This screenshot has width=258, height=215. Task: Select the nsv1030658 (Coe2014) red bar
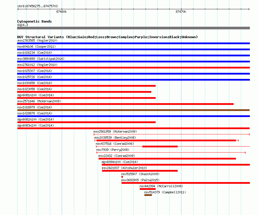point(86,86)
